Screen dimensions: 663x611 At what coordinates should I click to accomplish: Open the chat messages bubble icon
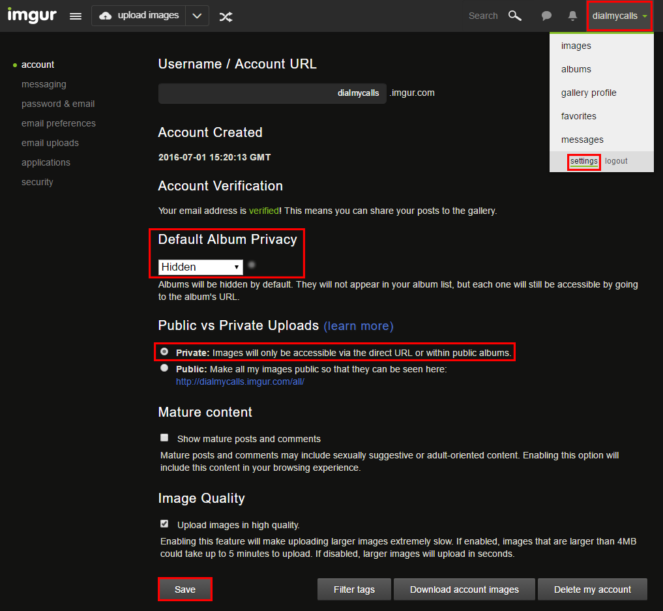coord(546,16)
